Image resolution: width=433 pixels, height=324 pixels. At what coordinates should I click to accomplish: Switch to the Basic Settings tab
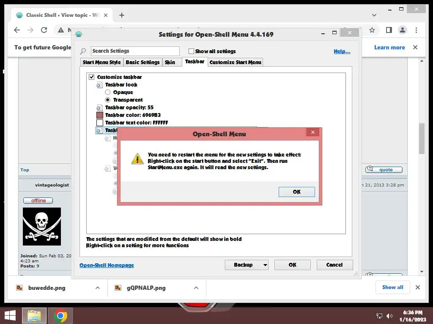(143, 62)
